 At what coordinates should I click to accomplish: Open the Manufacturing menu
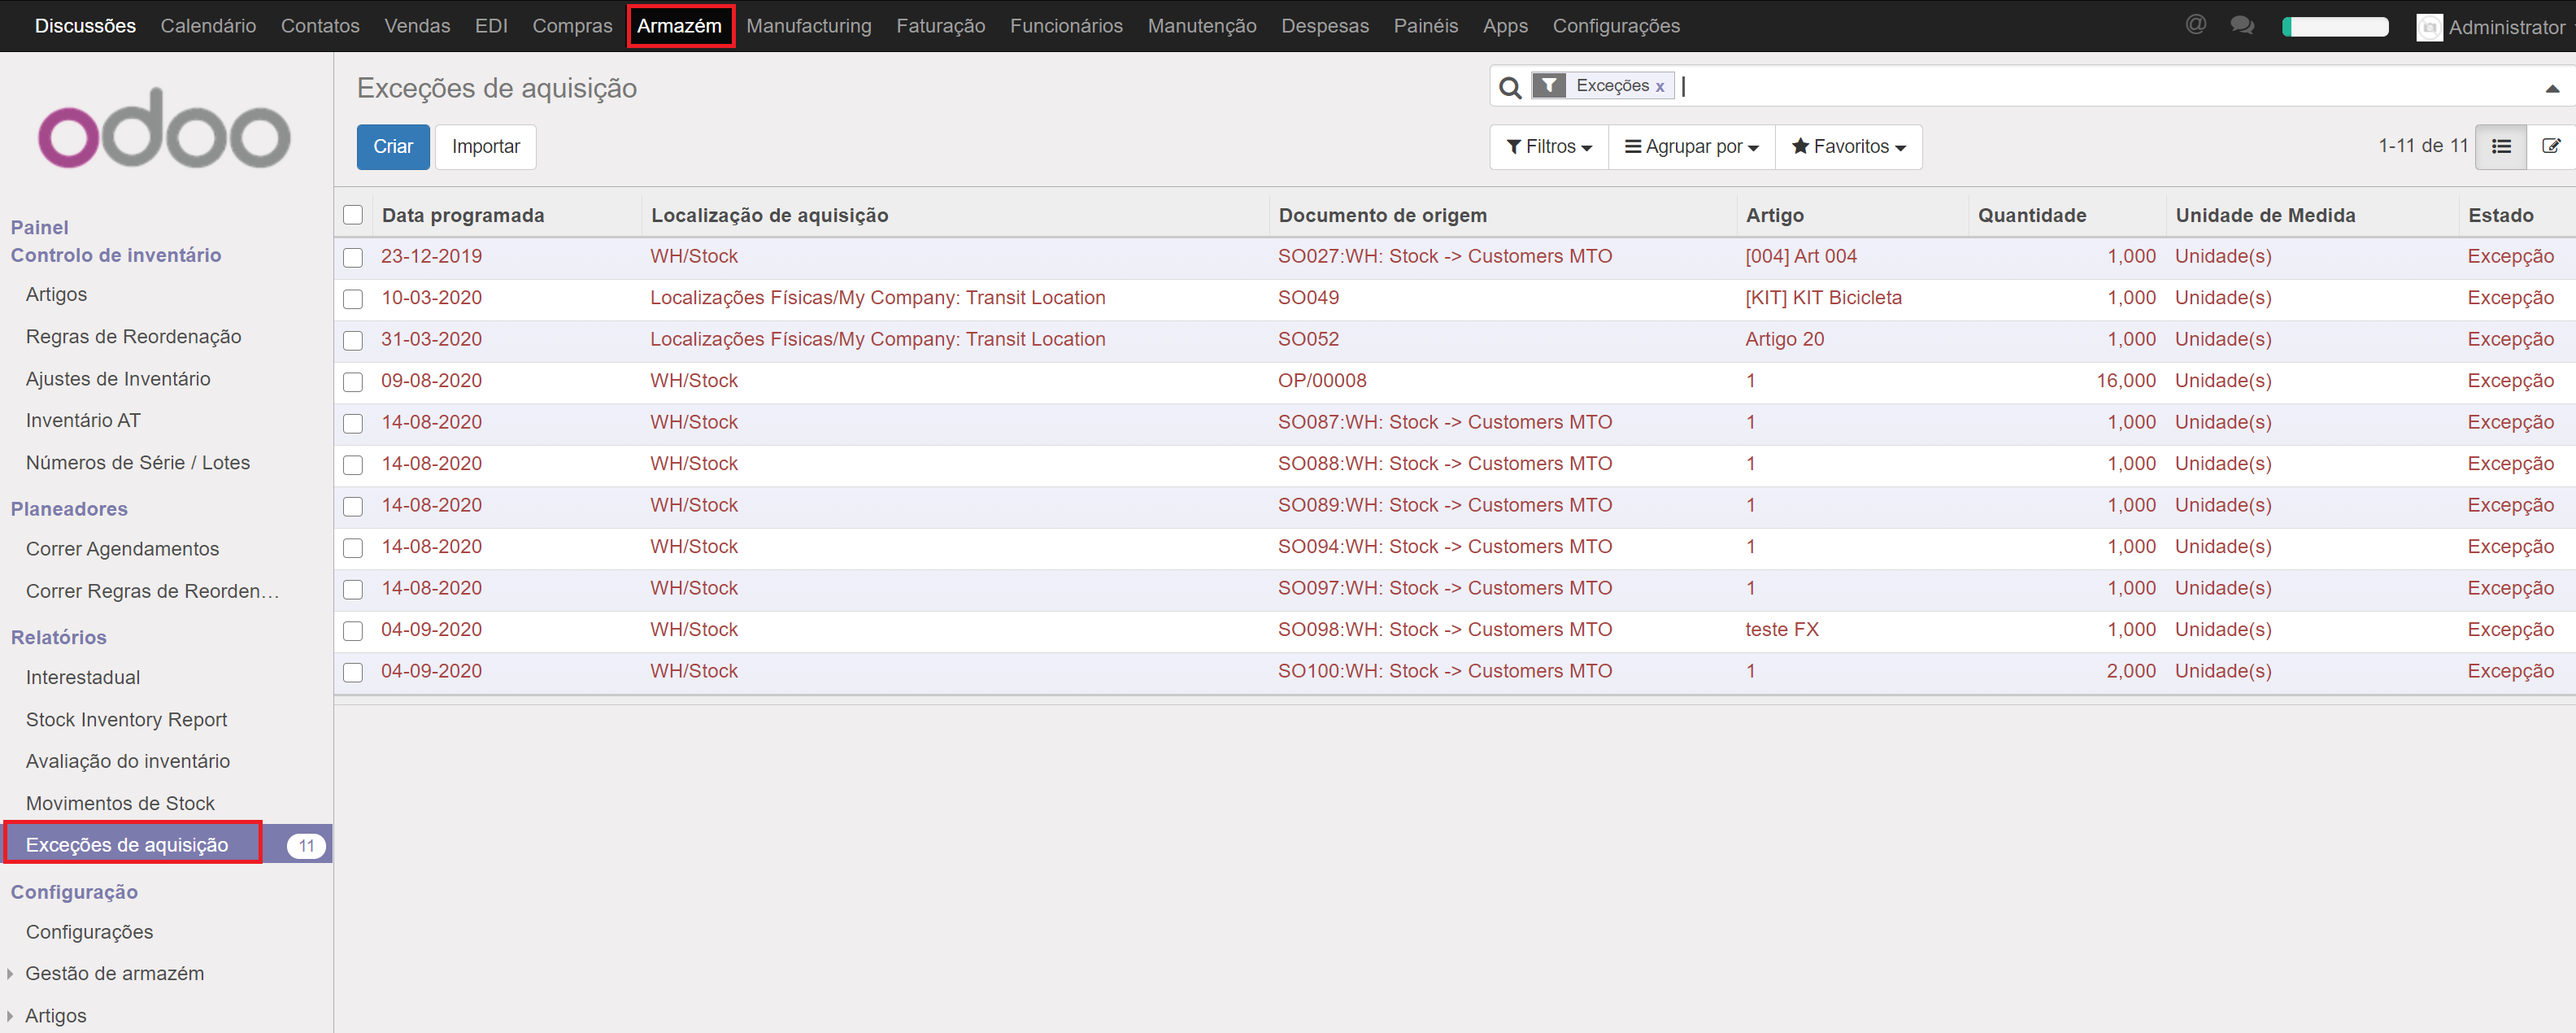(808, 26)
